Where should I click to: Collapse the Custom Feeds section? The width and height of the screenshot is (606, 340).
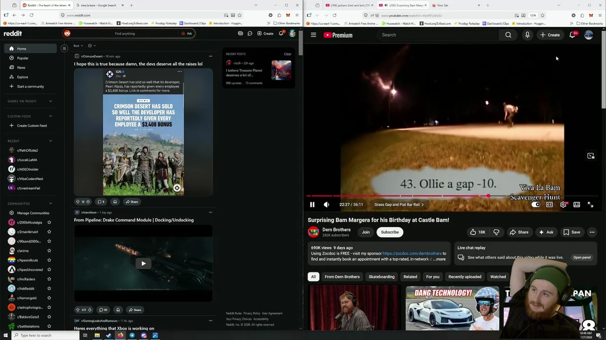point(50,116)
